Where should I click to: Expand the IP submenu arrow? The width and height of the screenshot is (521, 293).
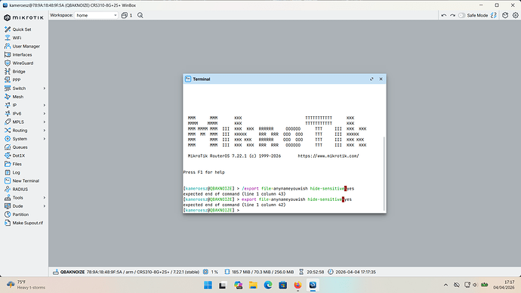click(45, 105)
